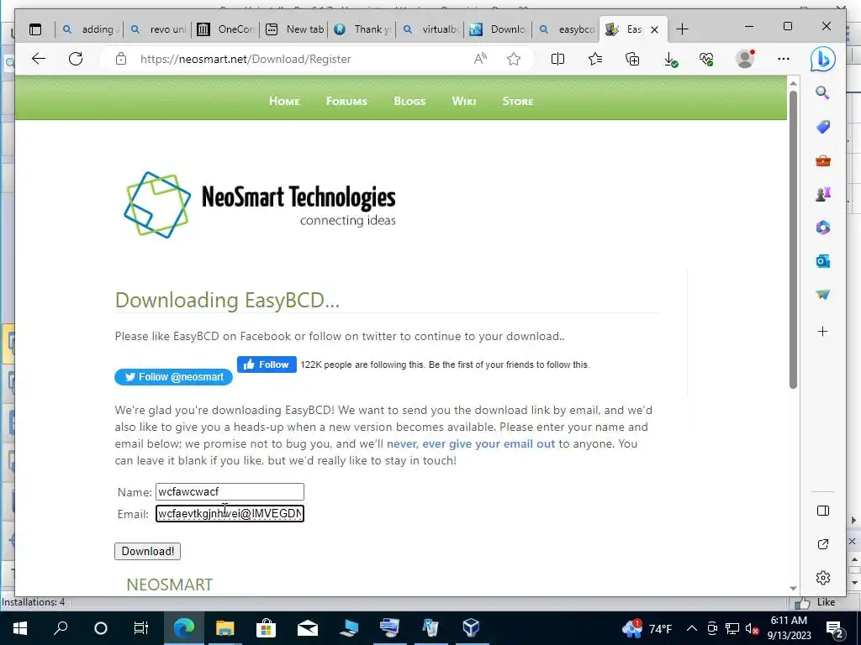The image size is (861, 645).
Task: Click the muted volume tray icon
Action: click(x=752, y=628)
